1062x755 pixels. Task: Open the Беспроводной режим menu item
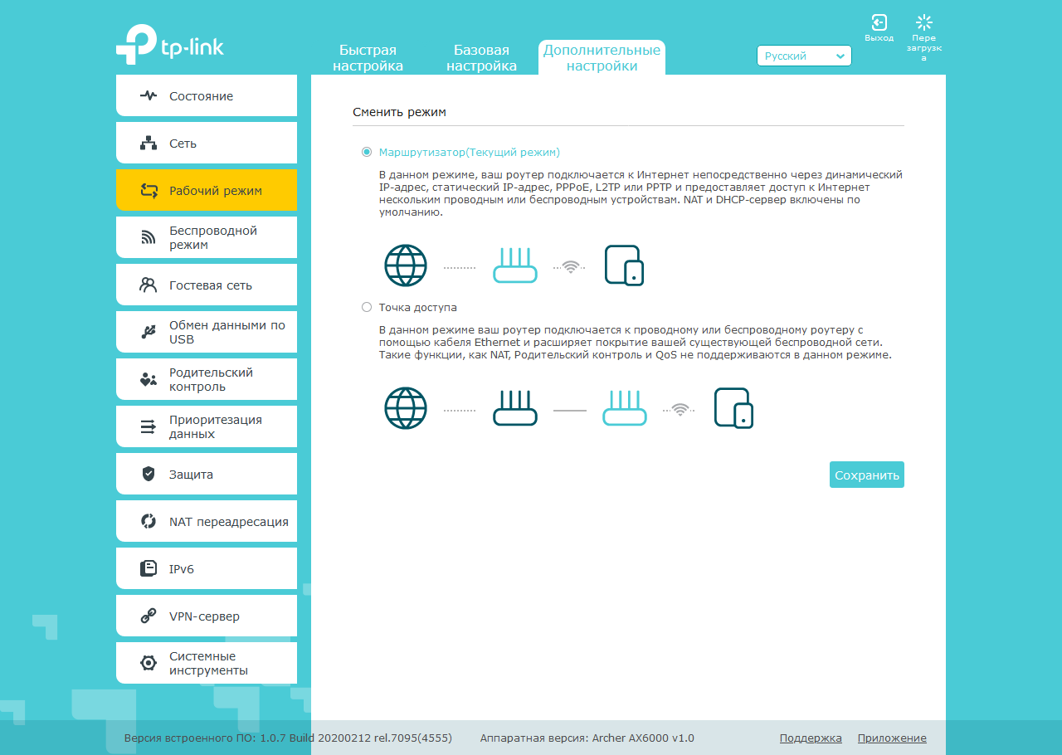coord(207,237)
